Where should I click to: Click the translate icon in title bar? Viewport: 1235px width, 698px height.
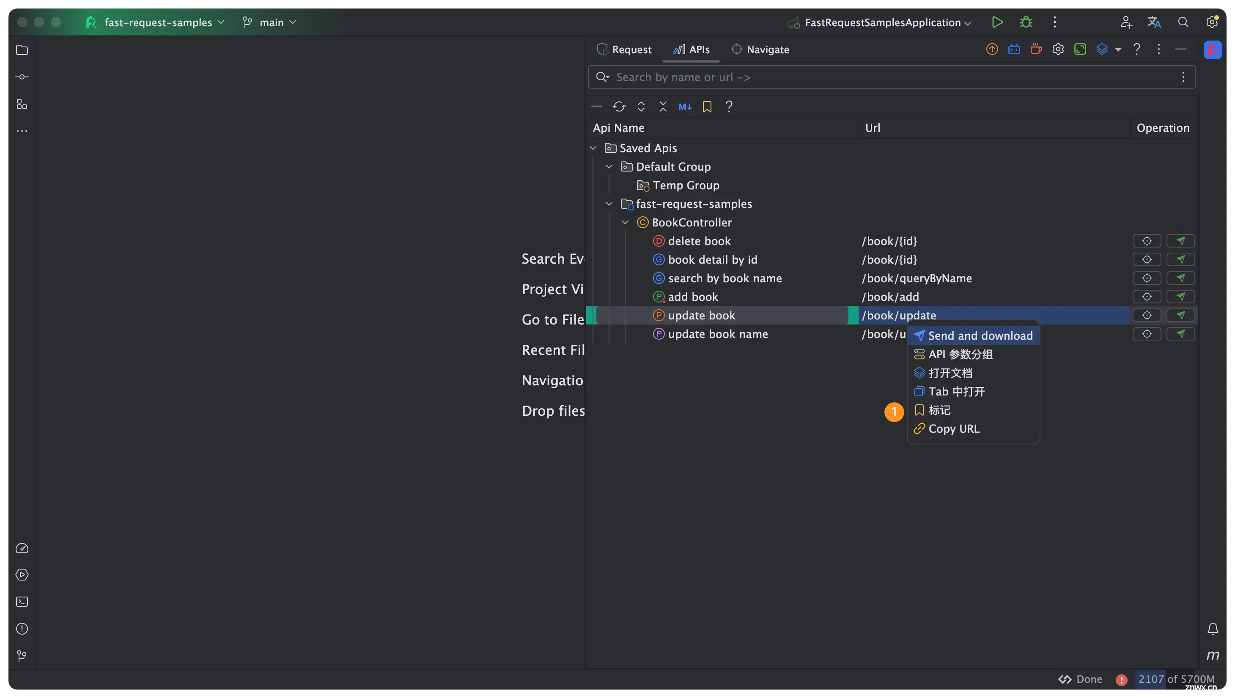(x=1154, y=22)
